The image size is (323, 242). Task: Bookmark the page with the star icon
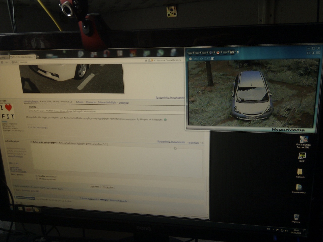point(146,61)
